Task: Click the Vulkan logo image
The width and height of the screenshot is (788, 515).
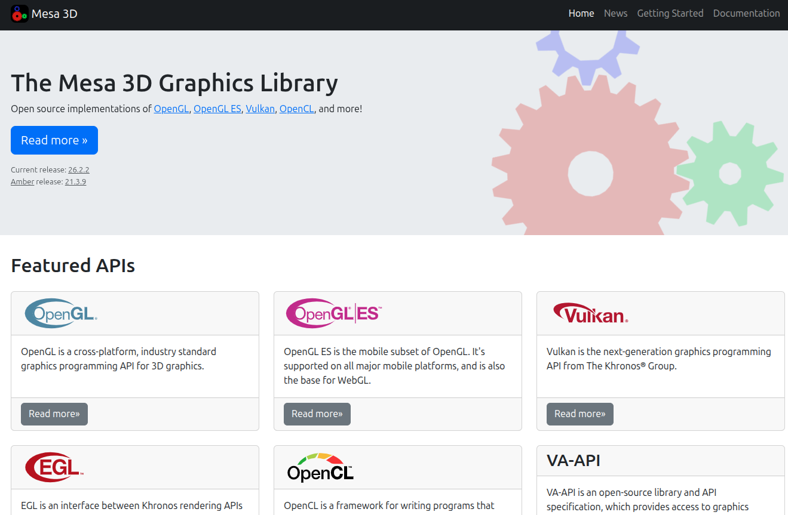Action: (590, 313)
